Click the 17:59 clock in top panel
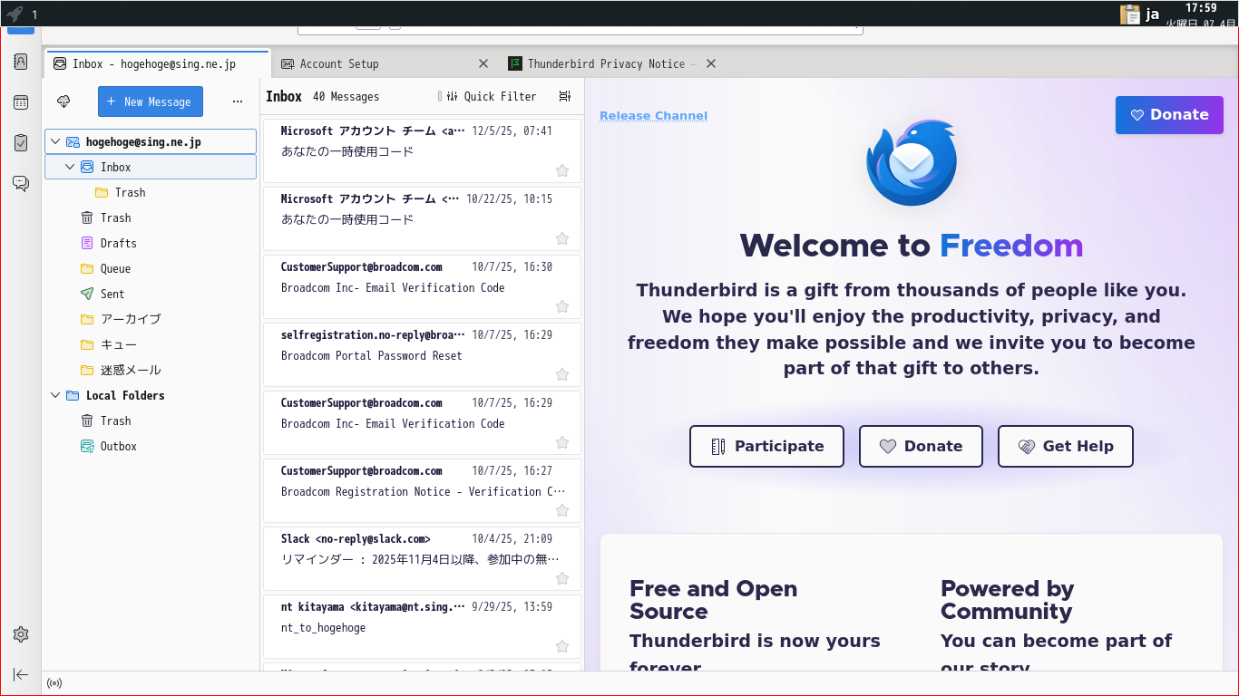The height and width of the screenshot is (696, 1239). click(1201, 8)
